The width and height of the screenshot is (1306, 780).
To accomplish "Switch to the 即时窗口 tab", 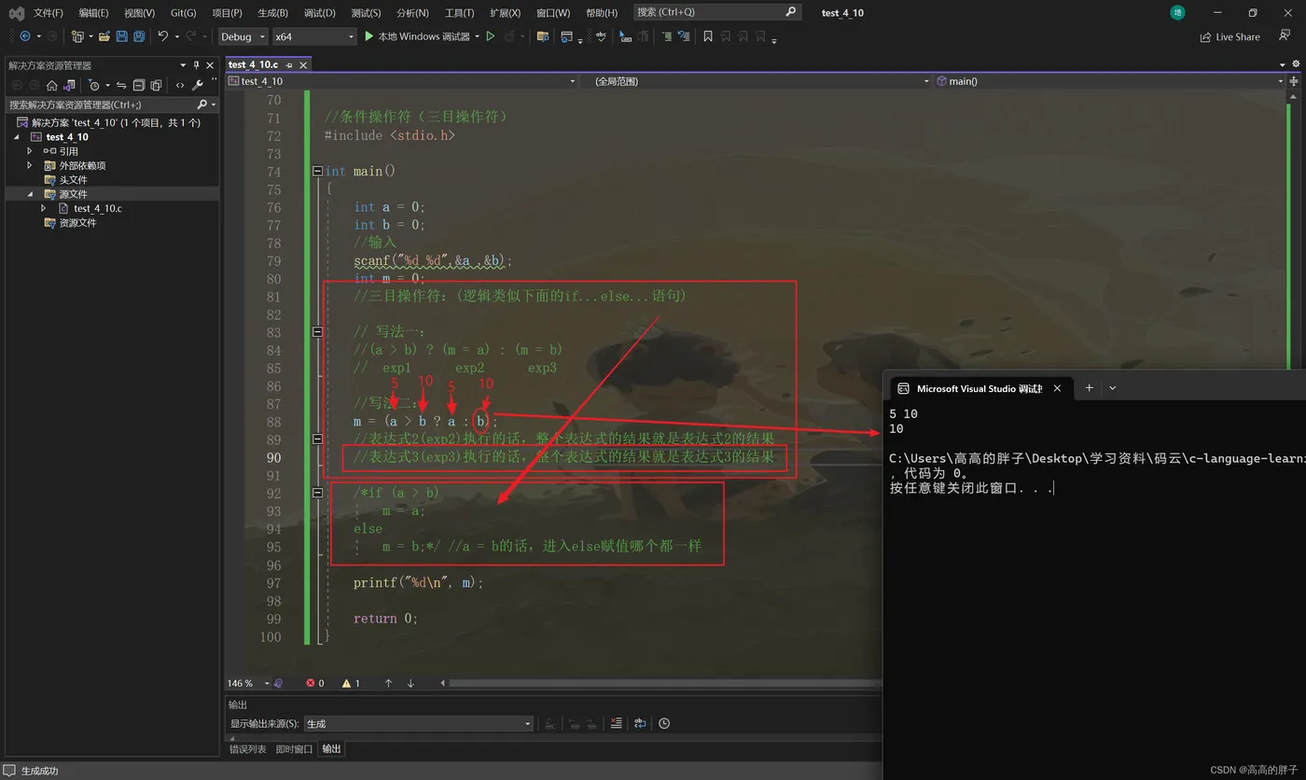I will [294, 748].
